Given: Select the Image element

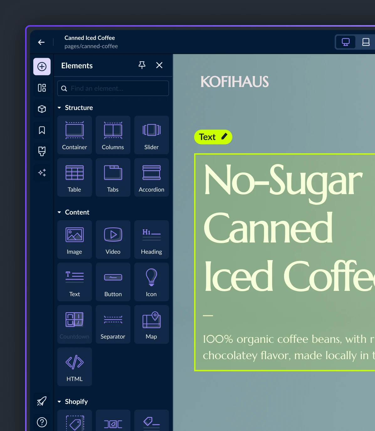Looking at the screenshot, I should (x=75, y=240).
